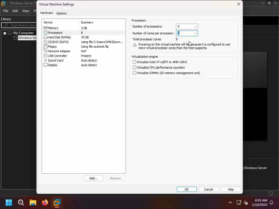Select the Network Adapter row label
This screenshot has width=279, height=209.
(59, 51)
